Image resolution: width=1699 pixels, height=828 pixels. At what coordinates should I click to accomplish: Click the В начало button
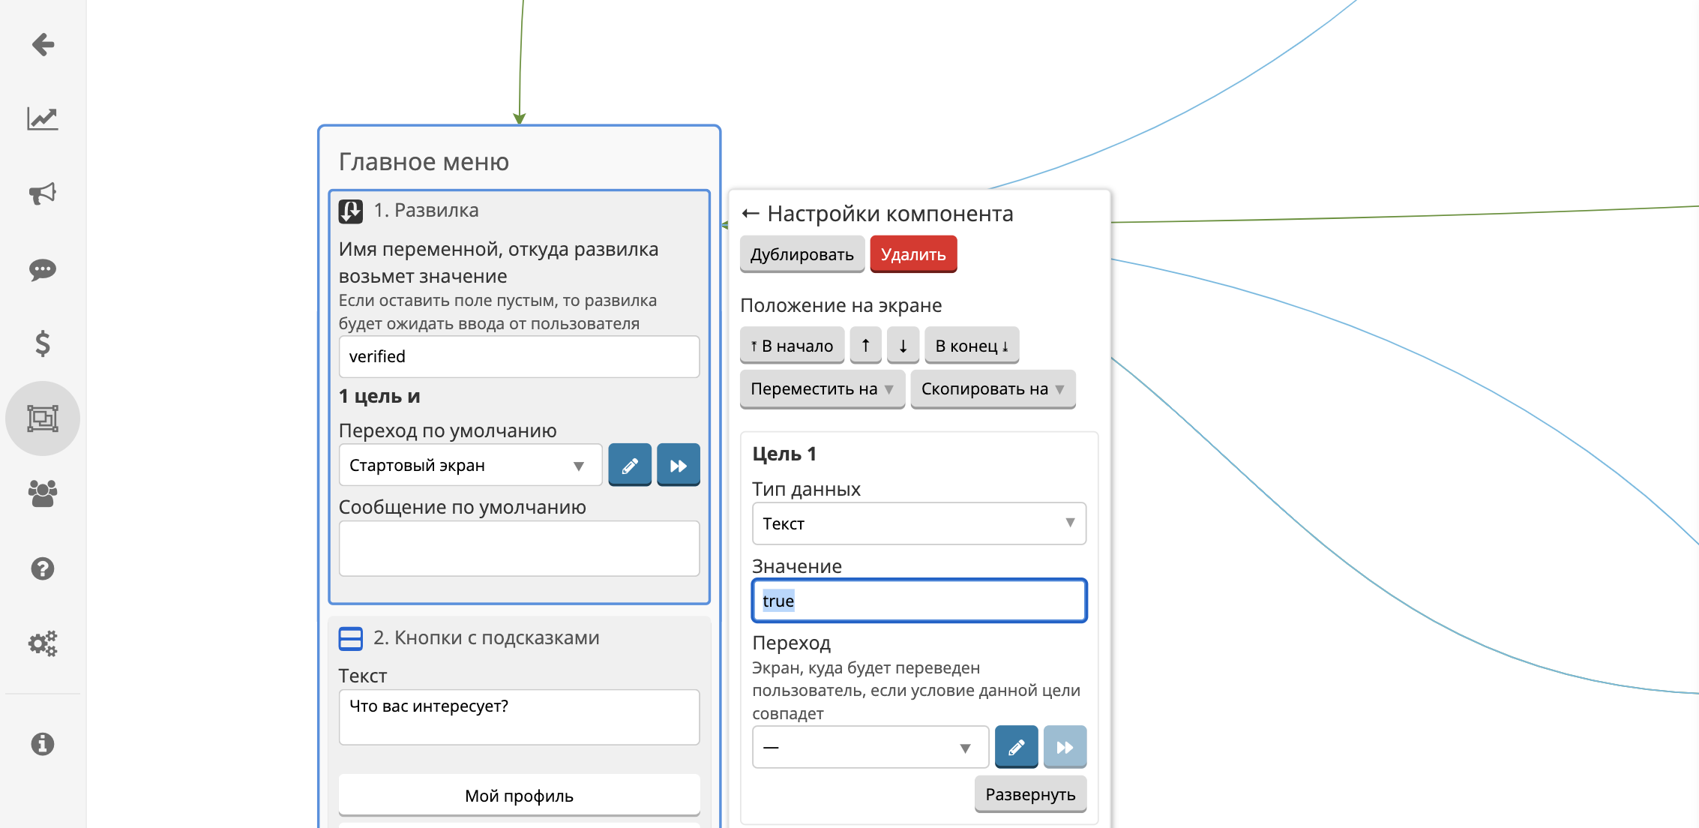pos(793,346)
